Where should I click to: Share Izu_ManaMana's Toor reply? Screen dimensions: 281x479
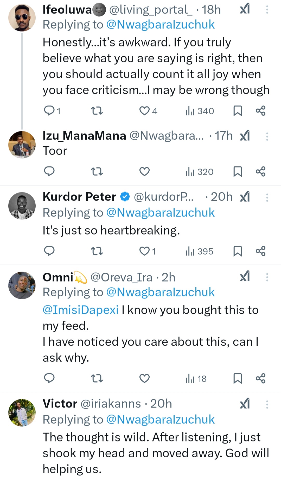coord(260,172)
